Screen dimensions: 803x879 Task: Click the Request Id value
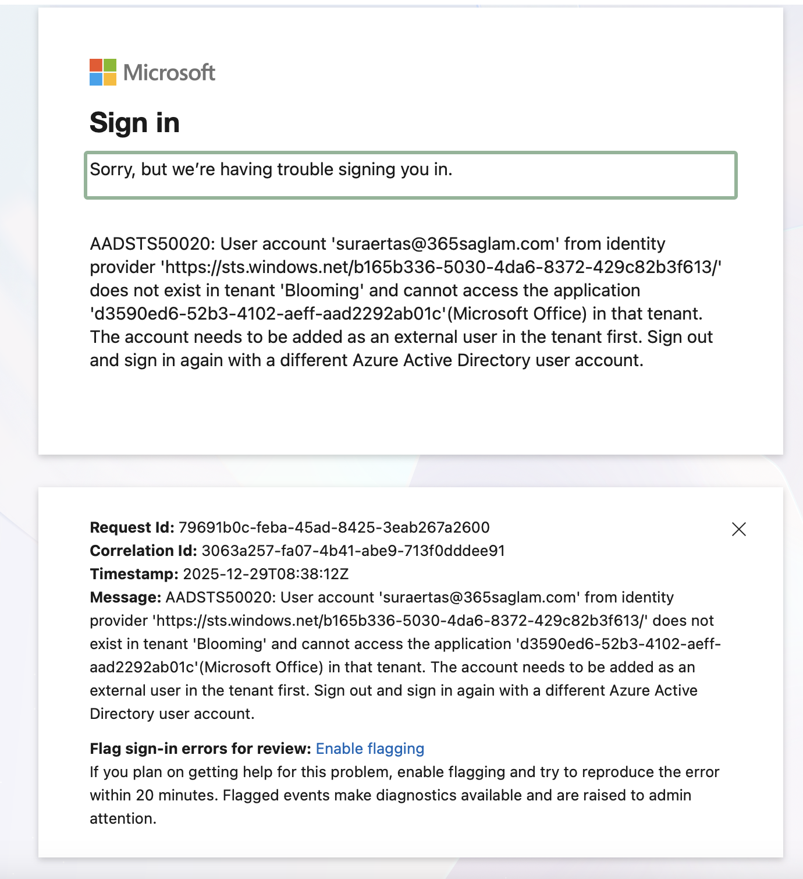pos(334,527)
